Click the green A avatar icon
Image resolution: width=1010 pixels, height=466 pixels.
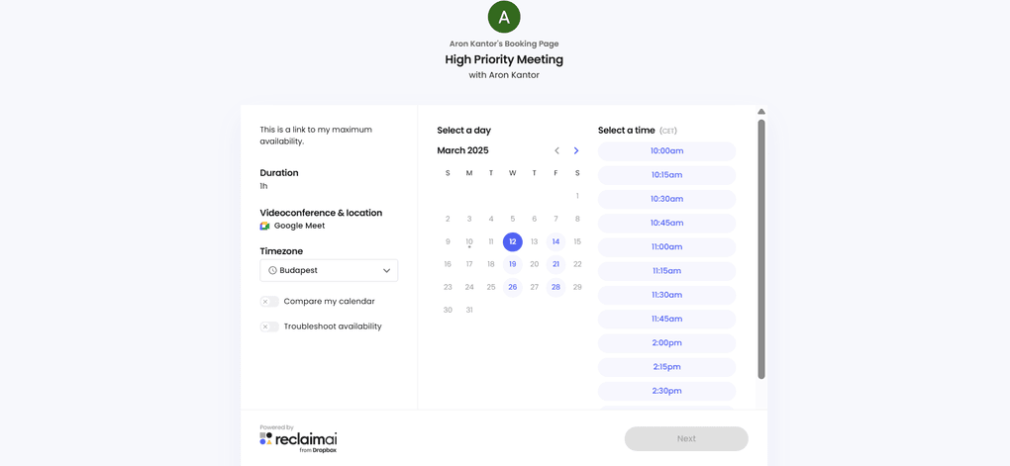[504, 17]
